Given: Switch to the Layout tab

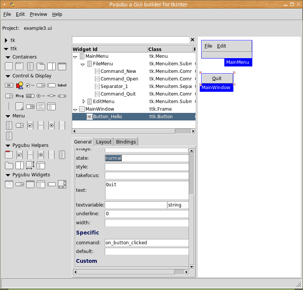Looking at the screenshot, I should point(104,142).
